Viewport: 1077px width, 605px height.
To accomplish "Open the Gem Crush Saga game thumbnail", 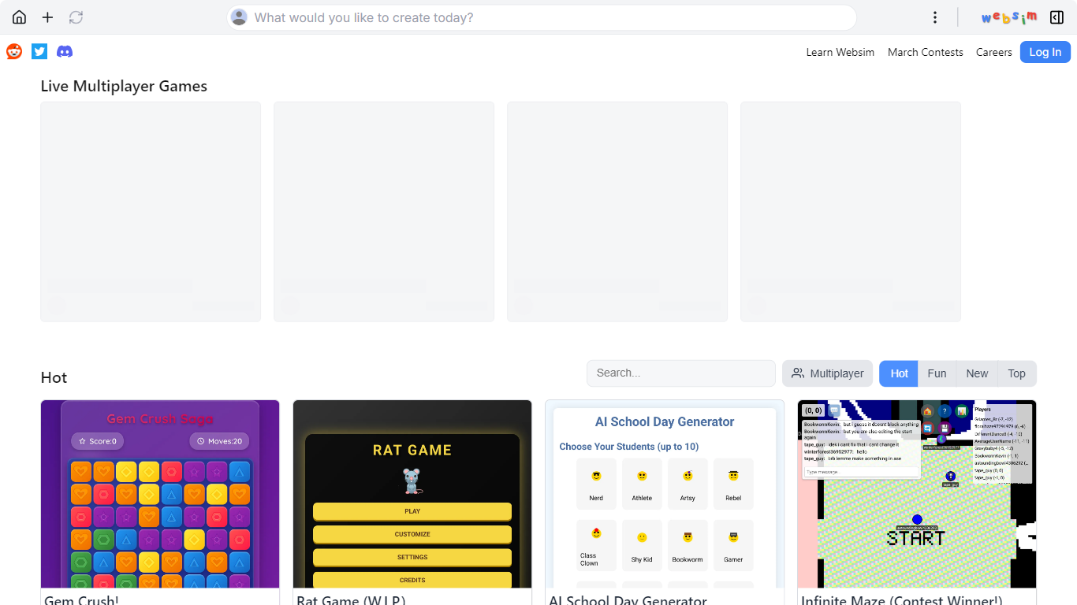I will tap(160, 494).
